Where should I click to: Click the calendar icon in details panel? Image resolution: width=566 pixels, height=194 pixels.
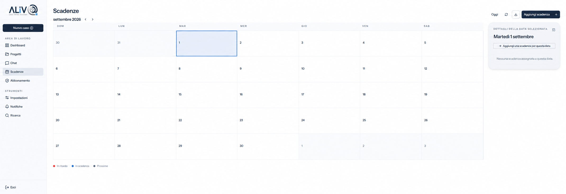coord(554,30)
